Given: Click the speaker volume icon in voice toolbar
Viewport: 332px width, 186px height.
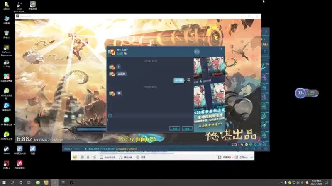Looking at the screenshot, I should [x=82, y=157].
